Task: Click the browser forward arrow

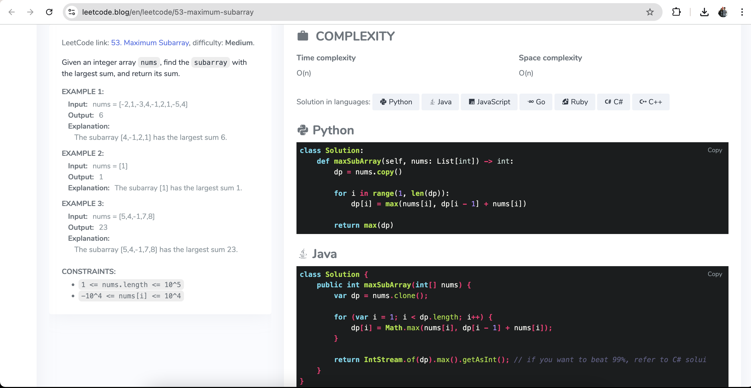Action: 30,12
